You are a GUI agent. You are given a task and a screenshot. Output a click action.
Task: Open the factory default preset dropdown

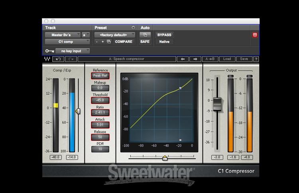[x=114, y=35]
